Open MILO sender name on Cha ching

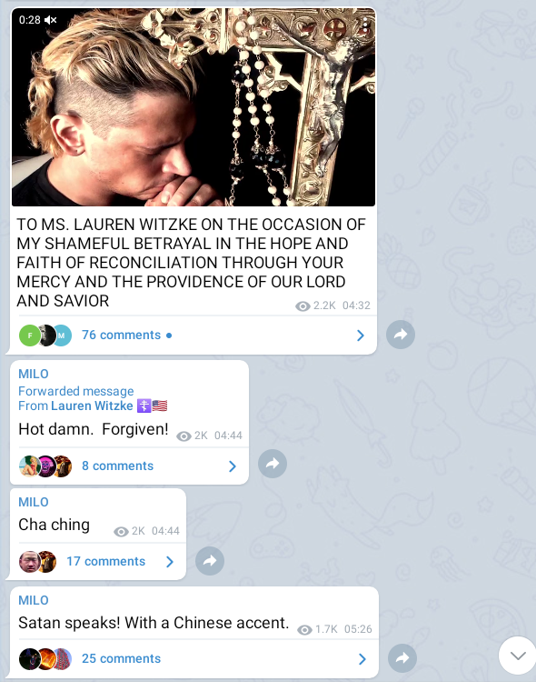[x=34, y=502]
